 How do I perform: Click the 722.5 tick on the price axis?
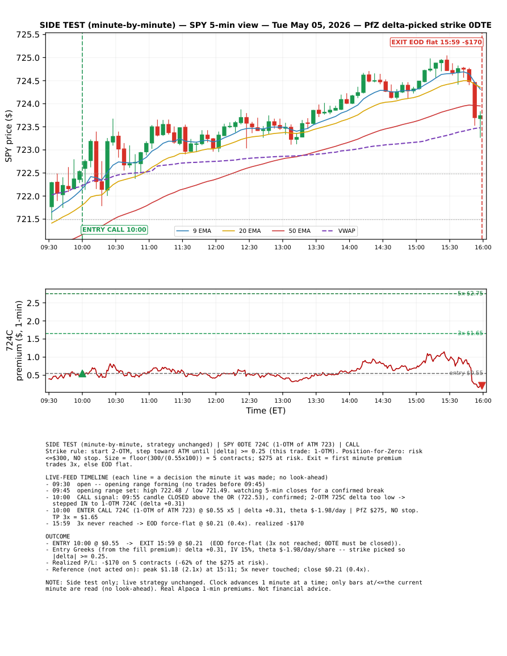tap(28, 173)
